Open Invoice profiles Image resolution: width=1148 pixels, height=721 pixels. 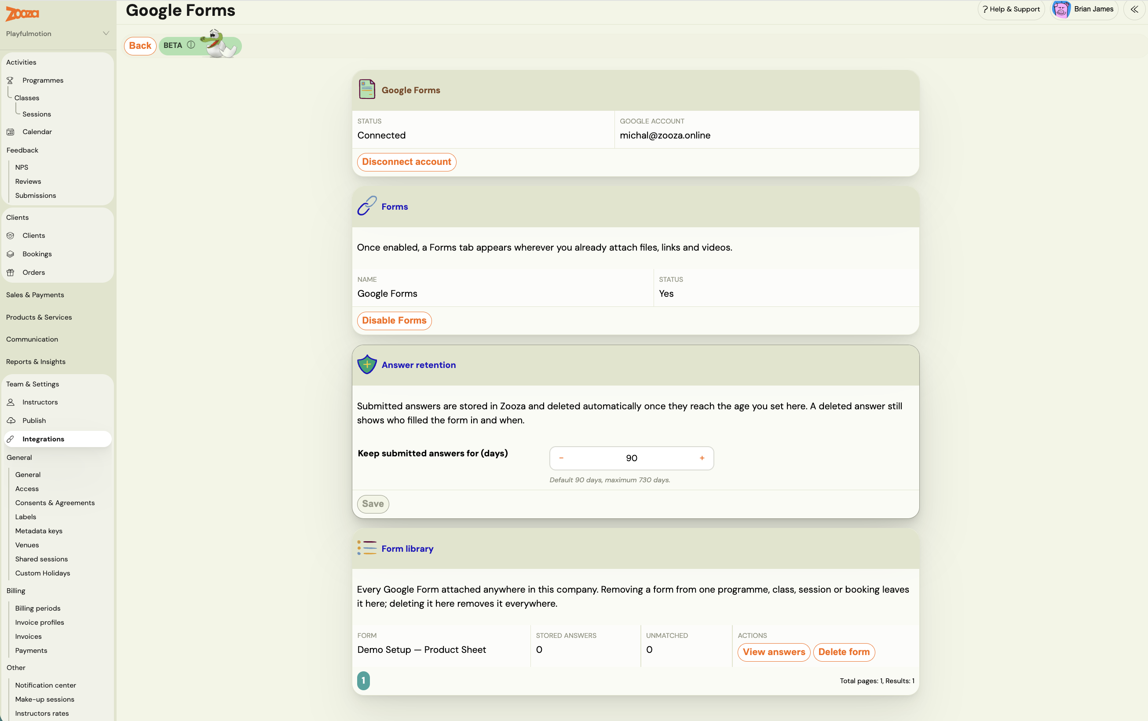40,623
